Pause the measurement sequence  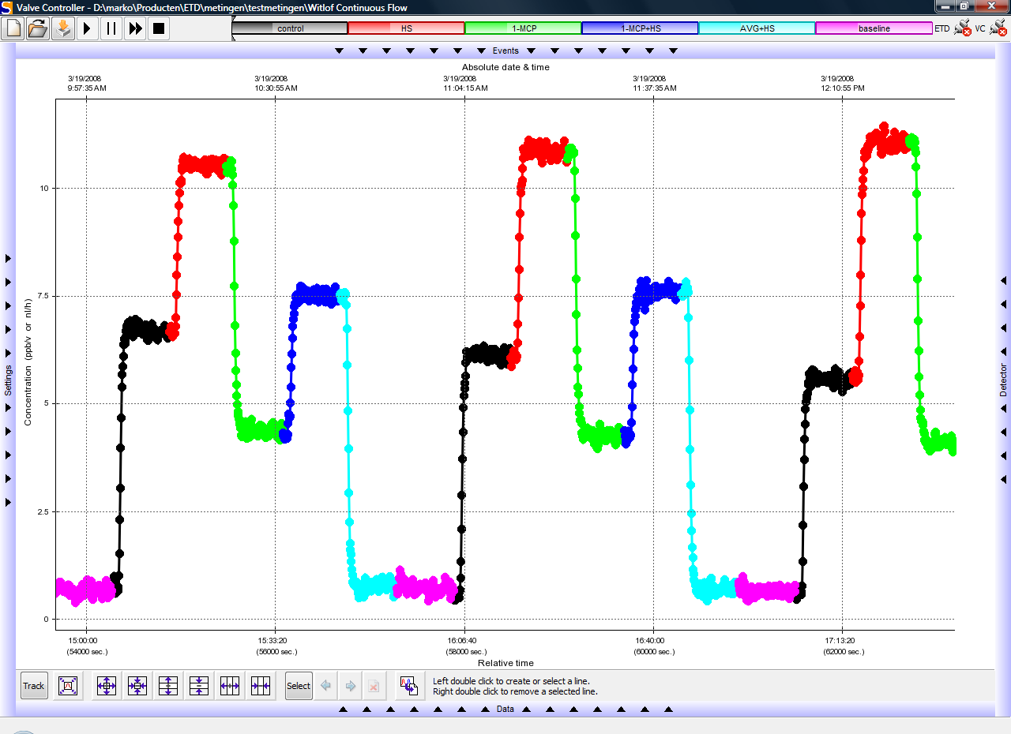tap(111, 28)
